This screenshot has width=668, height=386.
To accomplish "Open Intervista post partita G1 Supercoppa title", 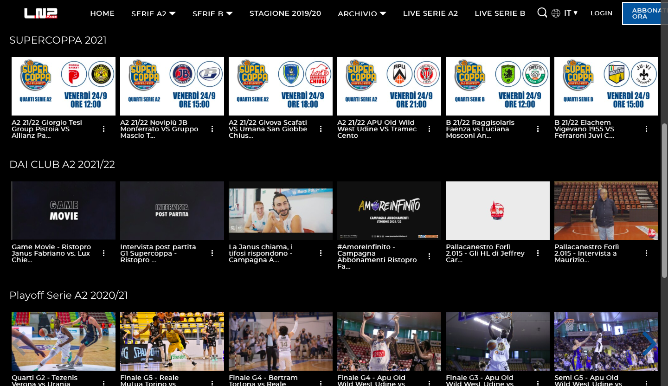I will coord(158,253).
